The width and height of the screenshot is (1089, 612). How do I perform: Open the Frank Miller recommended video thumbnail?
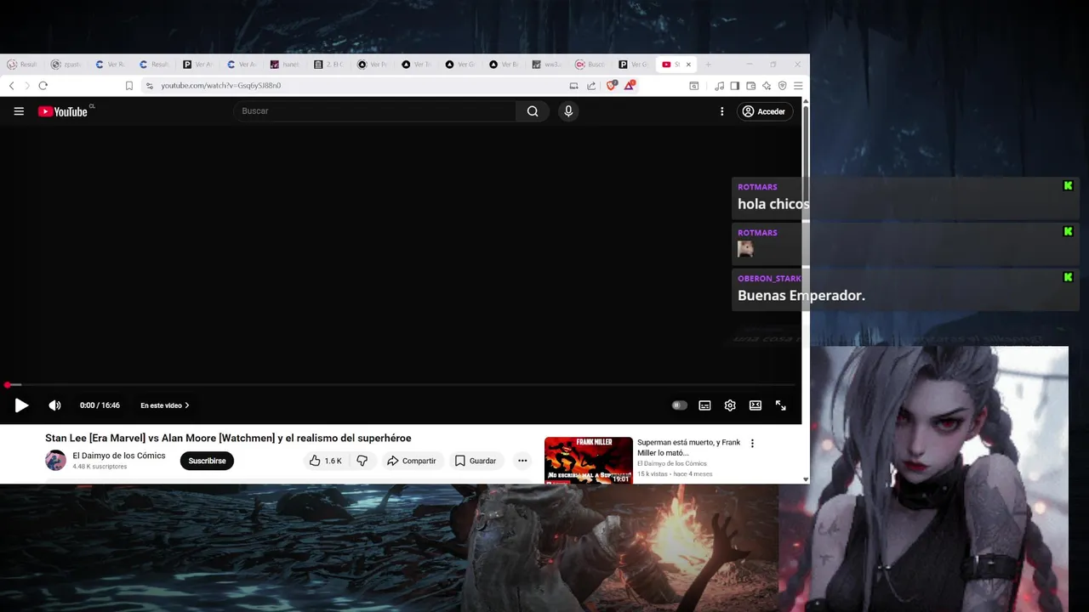click(589, 460)
